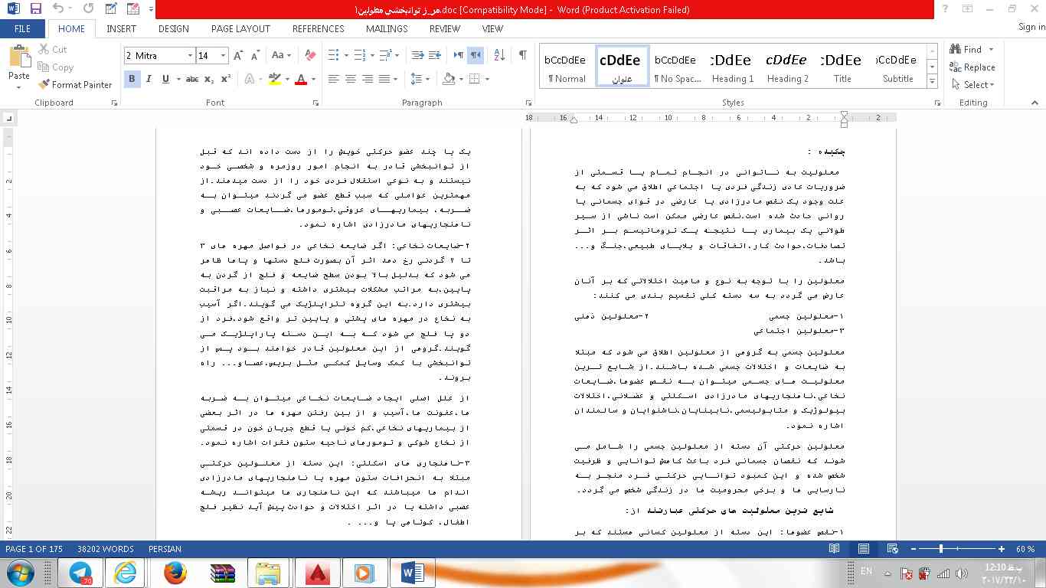This screenshot has width=1046, height=588.
Task: Activate the Format Painter brush
Action: click(x=75, y=84)
